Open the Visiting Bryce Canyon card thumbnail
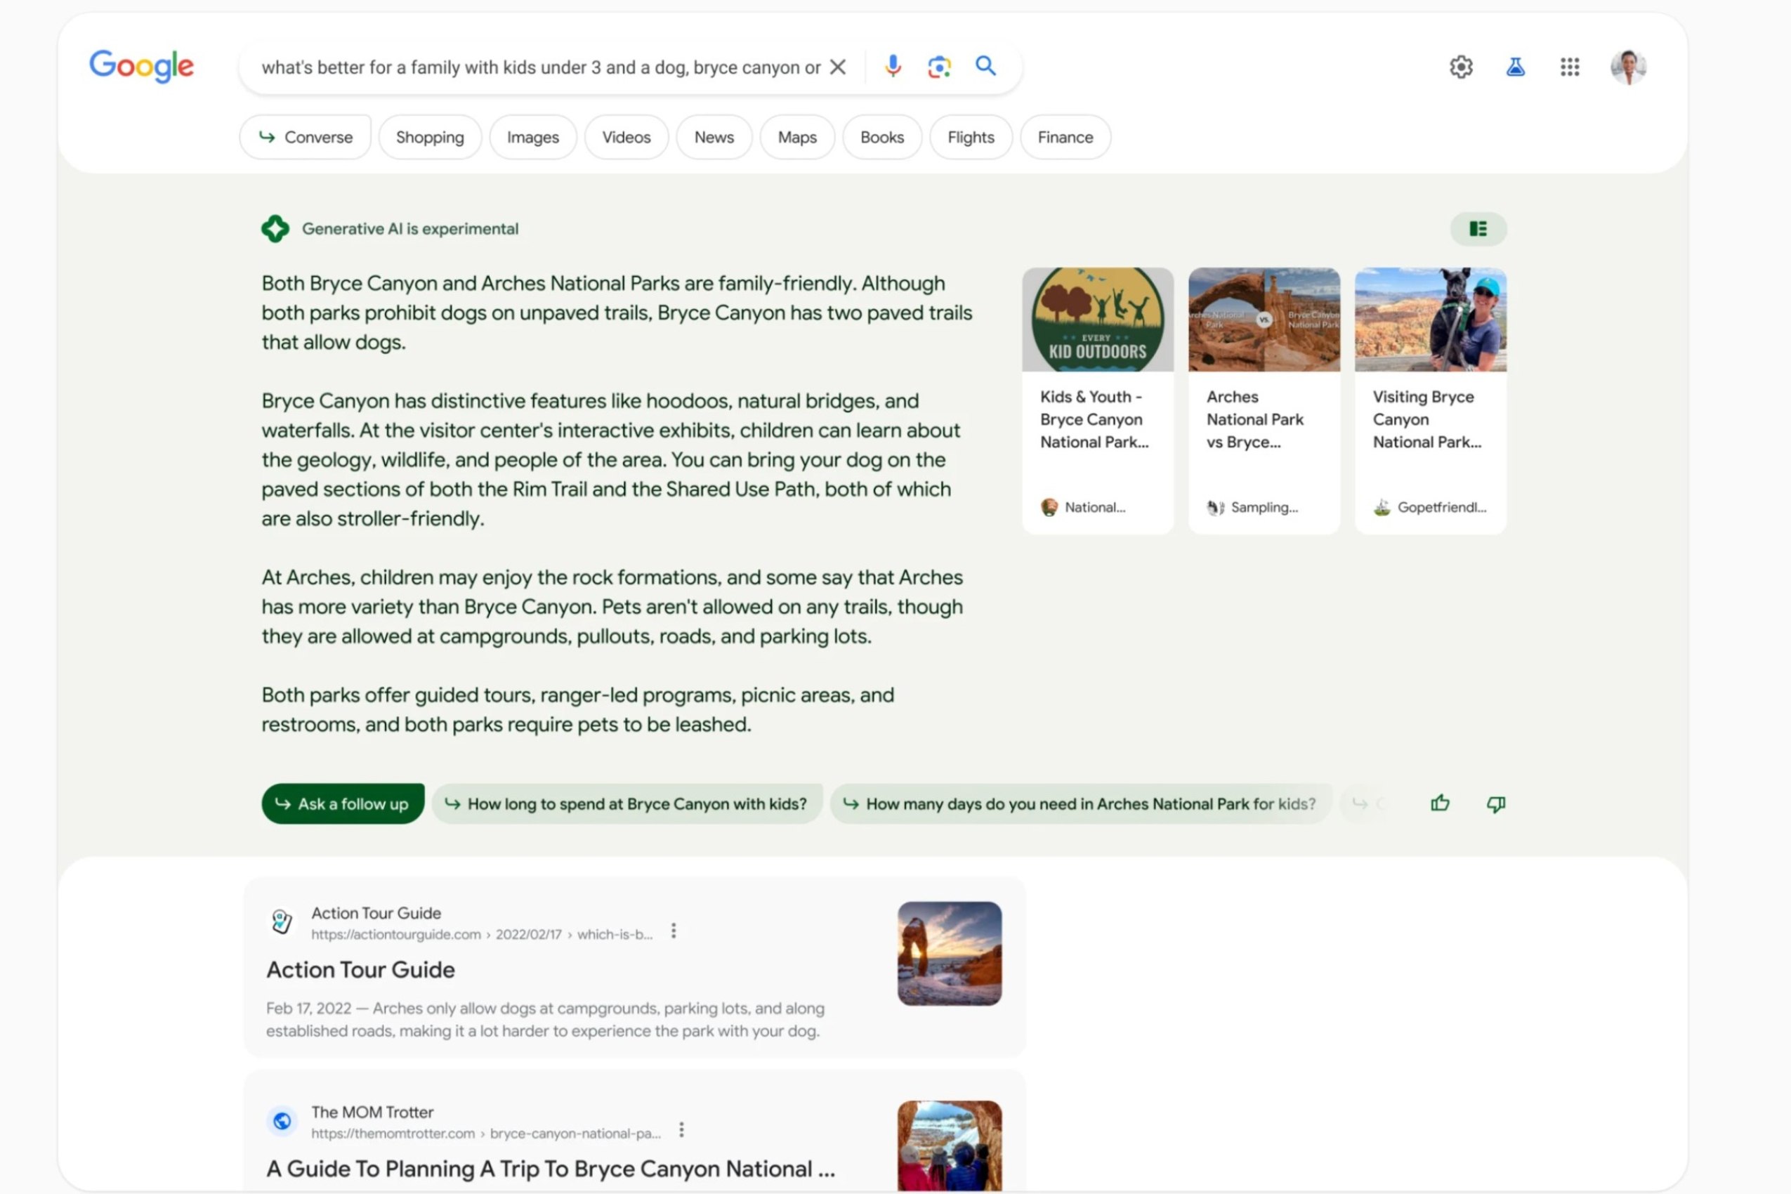1791x1194 pixels. pos(1429,319)
